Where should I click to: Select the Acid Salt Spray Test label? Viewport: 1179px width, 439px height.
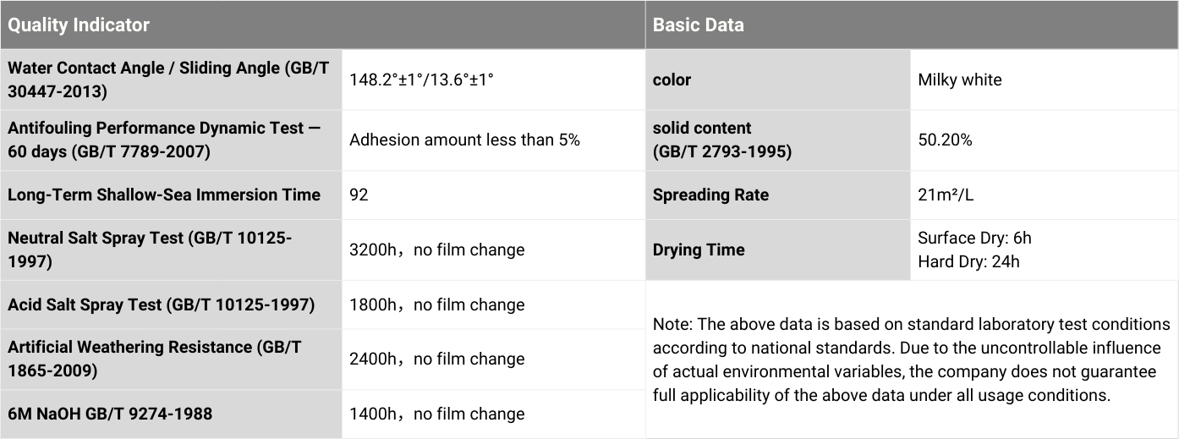161,305
